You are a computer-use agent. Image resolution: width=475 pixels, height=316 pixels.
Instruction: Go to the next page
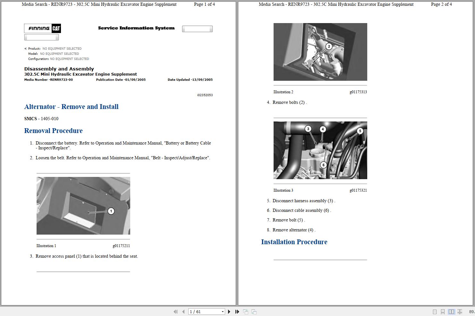pos(229,312)
